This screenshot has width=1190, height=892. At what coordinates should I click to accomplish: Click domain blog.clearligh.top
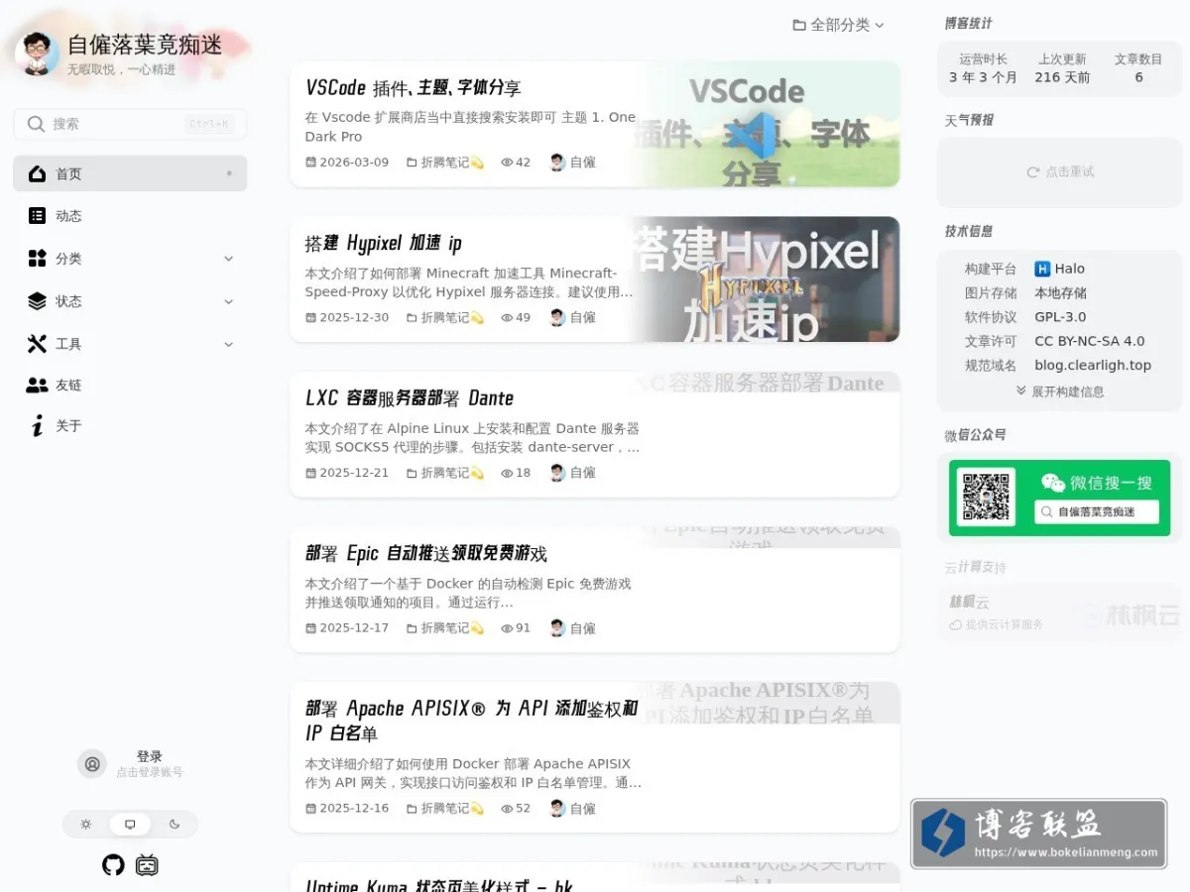[1093, 365]
